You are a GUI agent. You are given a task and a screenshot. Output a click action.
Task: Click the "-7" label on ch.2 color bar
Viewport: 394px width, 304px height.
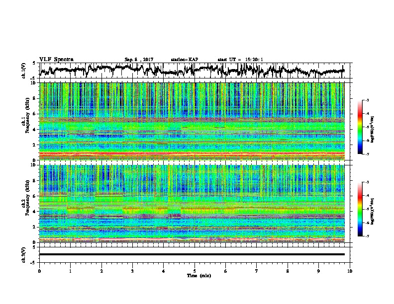(x=367, y=236)
